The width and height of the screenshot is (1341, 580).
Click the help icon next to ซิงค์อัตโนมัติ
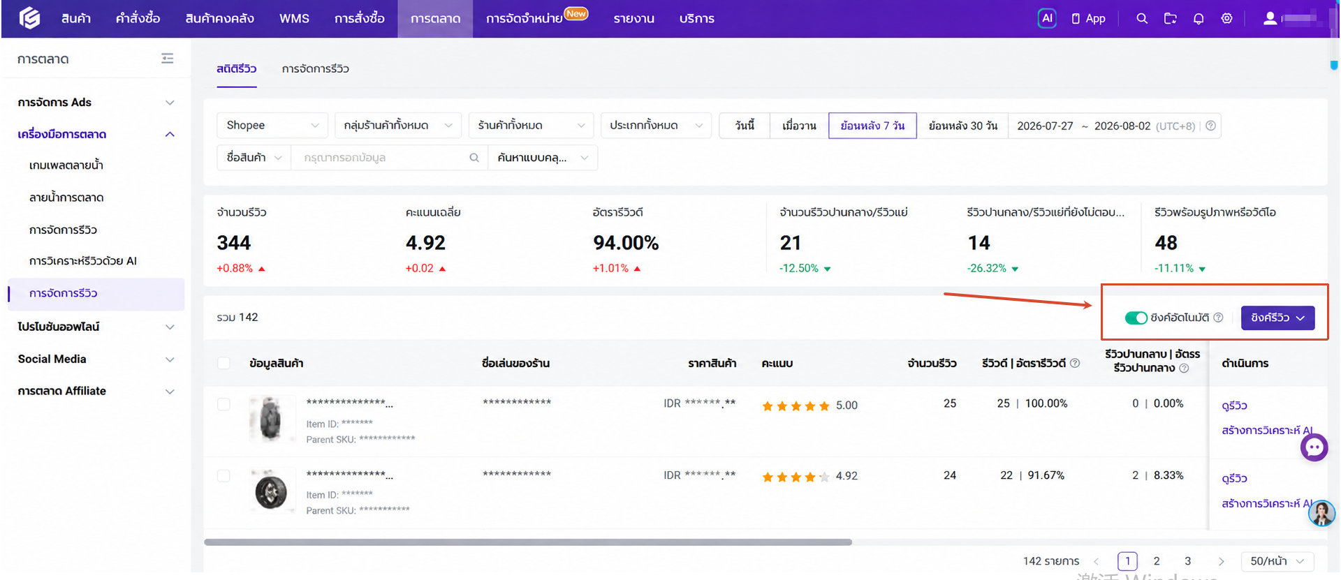pyautogui.click(x=1218, y=318)
